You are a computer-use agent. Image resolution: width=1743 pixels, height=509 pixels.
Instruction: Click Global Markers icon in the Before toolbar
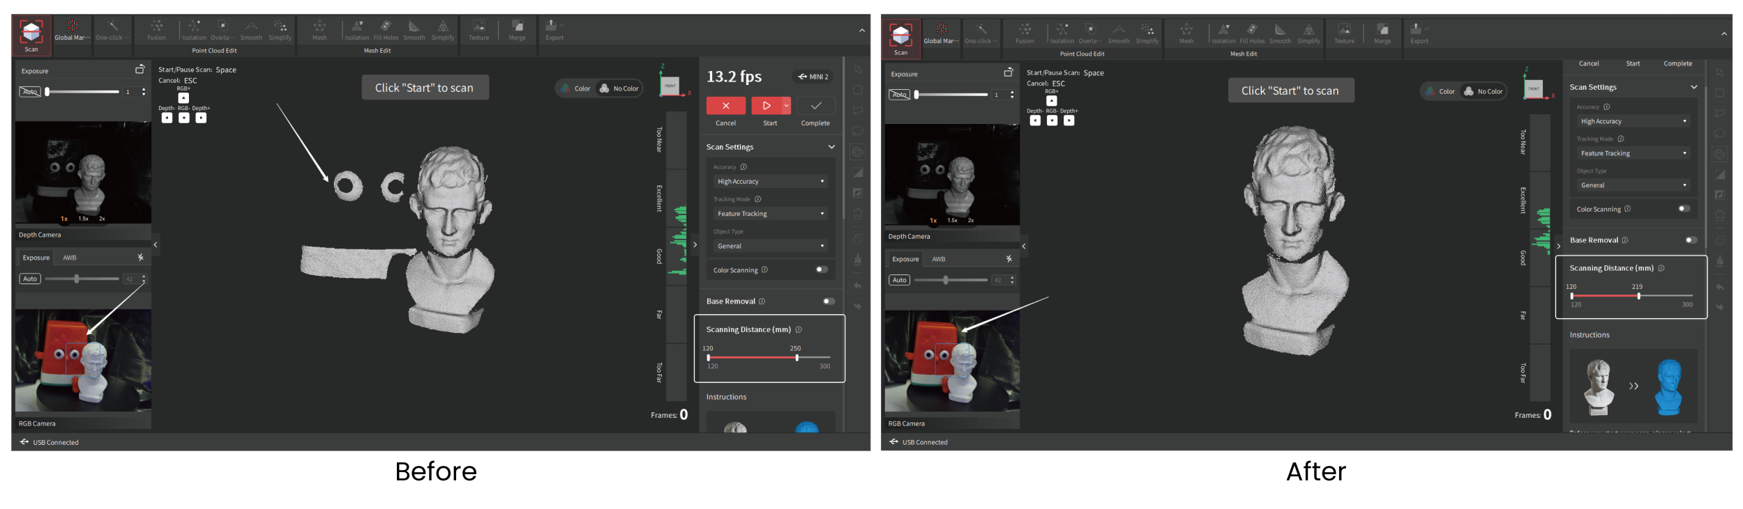pos(72,30)
